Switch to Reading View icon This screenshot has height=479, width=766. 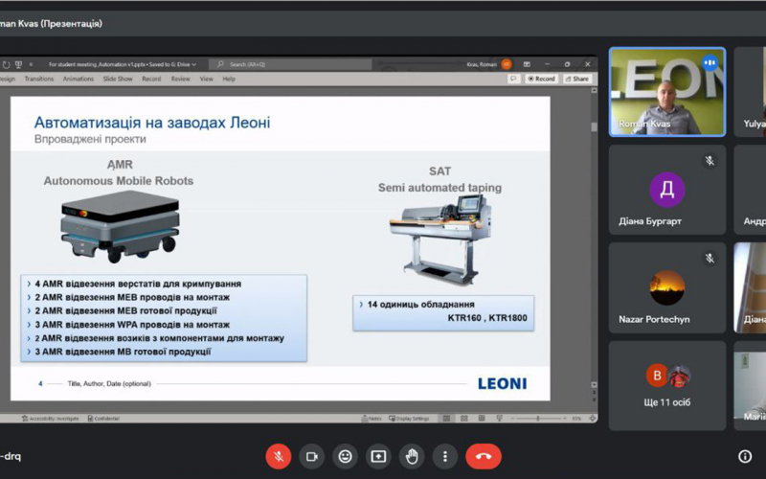pos(482,419)
